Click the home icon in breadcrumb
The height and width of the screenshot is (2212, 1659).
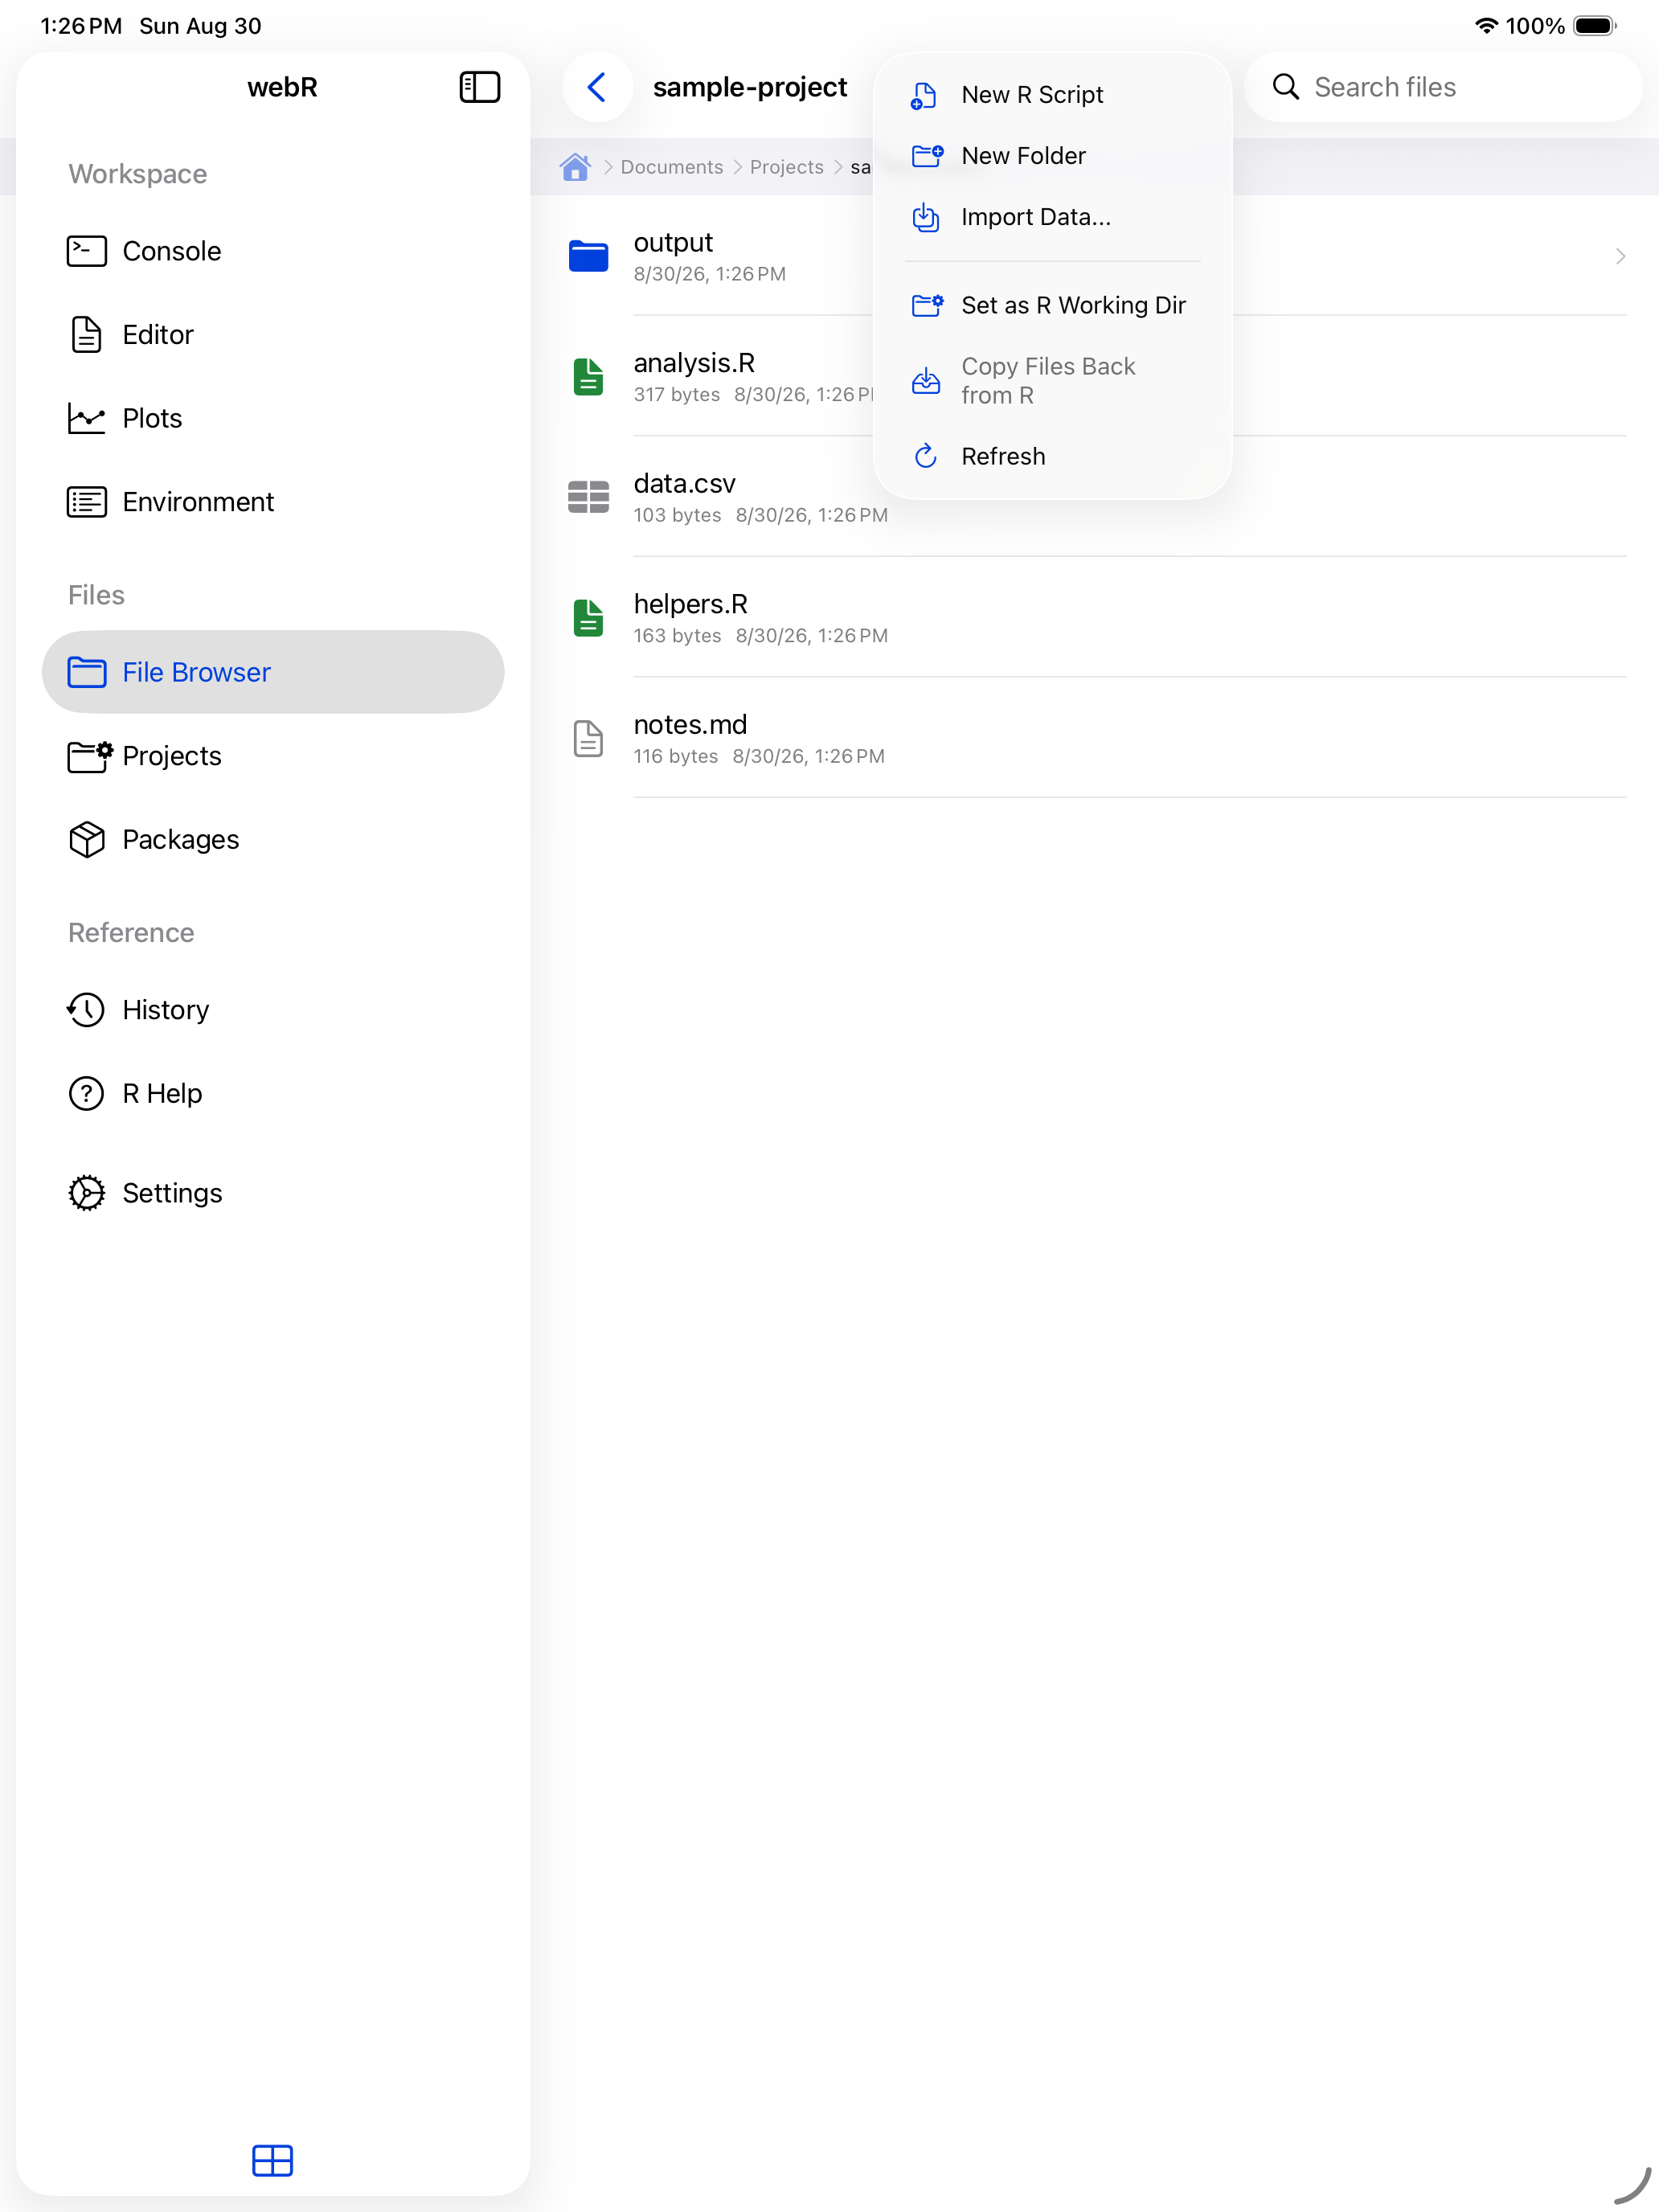[575, 167]
